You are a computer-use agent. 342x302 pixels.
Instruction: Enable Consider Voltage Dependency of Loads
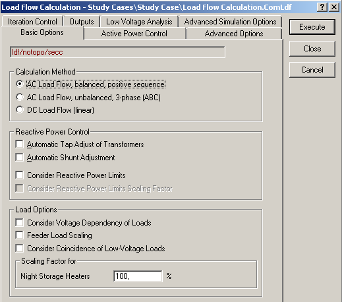tap(19, 223)
